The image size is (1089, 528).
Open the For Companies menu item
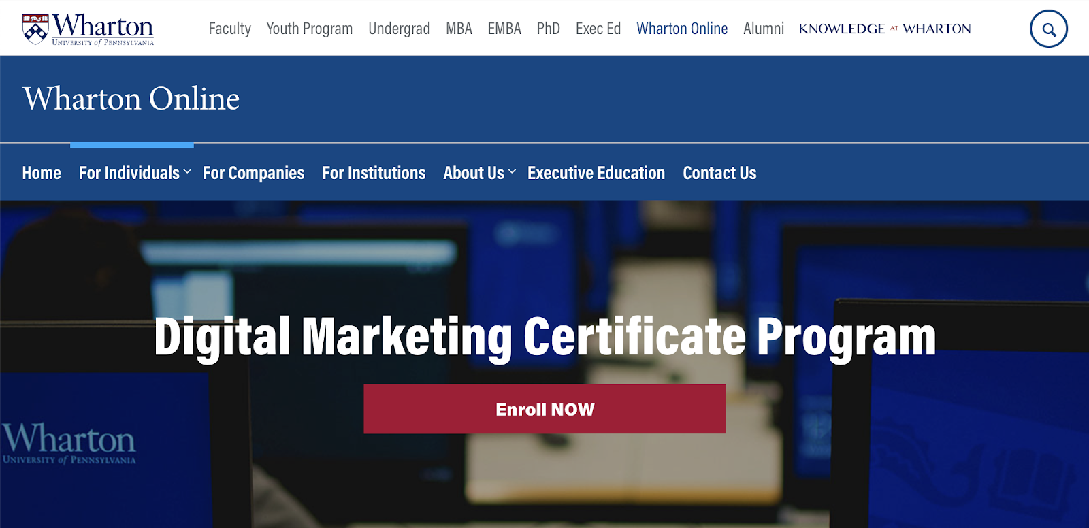click(253, 173)
